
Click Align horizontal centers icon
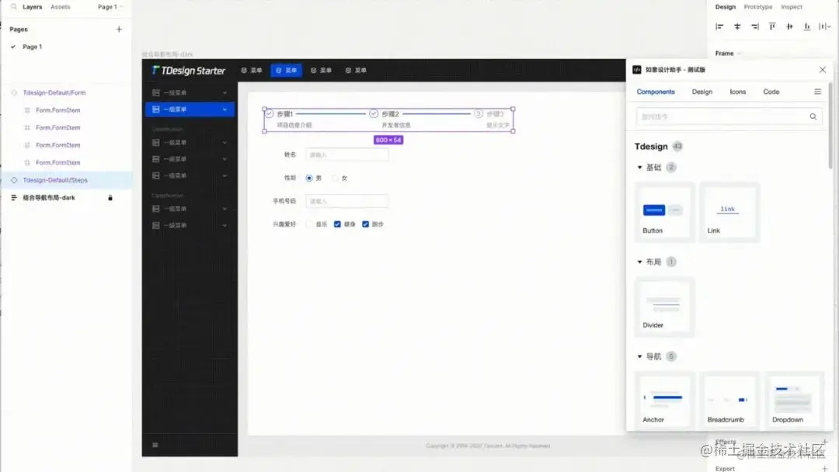pos(736,26)
